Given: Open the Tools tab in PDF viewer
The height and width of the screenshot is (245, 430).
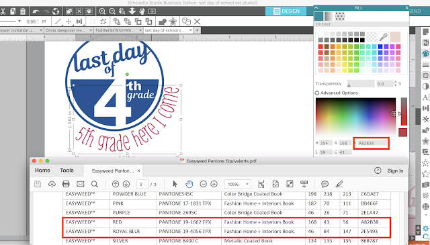Looking at the screenshot, I should (x=67, y=170).
